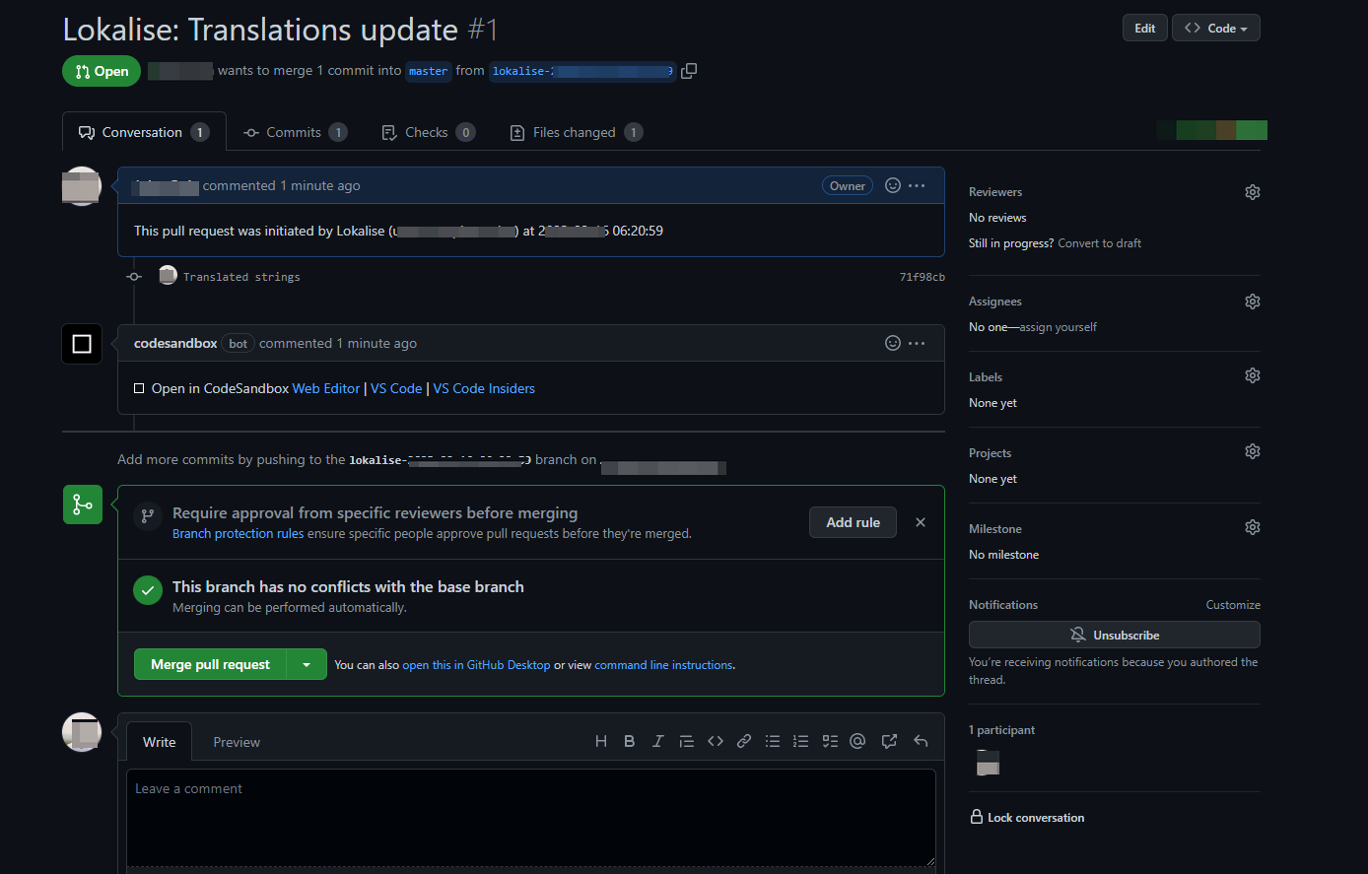Open the Commits tab
Image resolution: width=1368 pixels, height=874 pixels.
pyautogui.click(x=294, y=132)
